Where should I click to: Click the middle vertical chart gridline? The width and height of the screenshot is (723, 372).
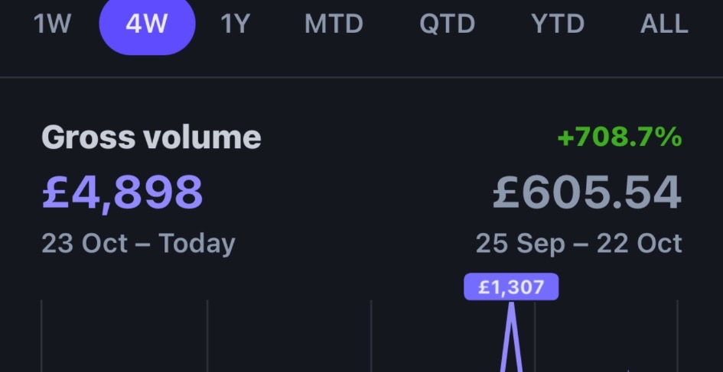(371, 336)
